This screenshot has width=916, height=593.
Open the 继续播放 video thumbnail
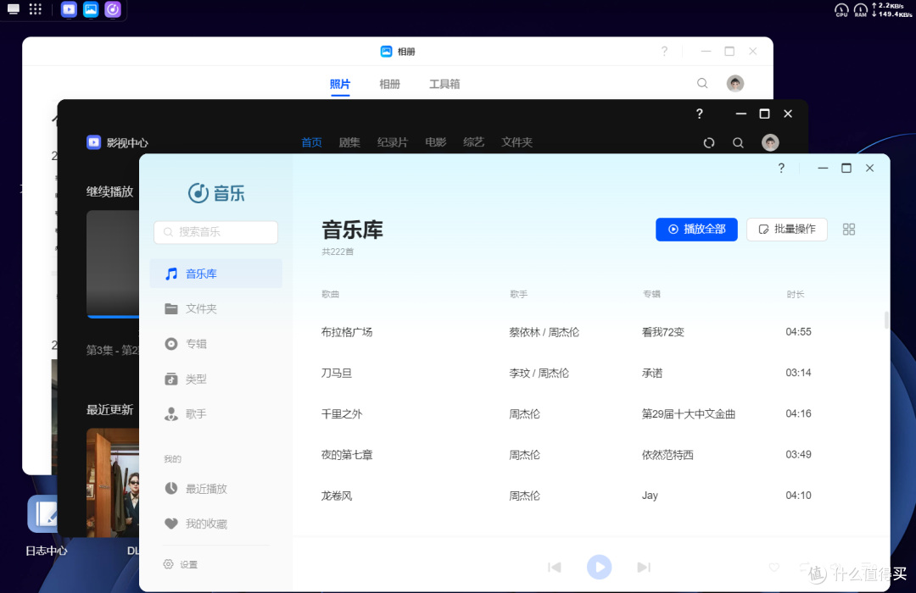tap(113, 263)
